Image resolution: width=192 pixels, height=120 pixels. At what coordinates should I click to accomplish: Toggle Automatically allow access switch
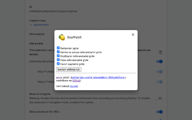[x=159, y=61]
